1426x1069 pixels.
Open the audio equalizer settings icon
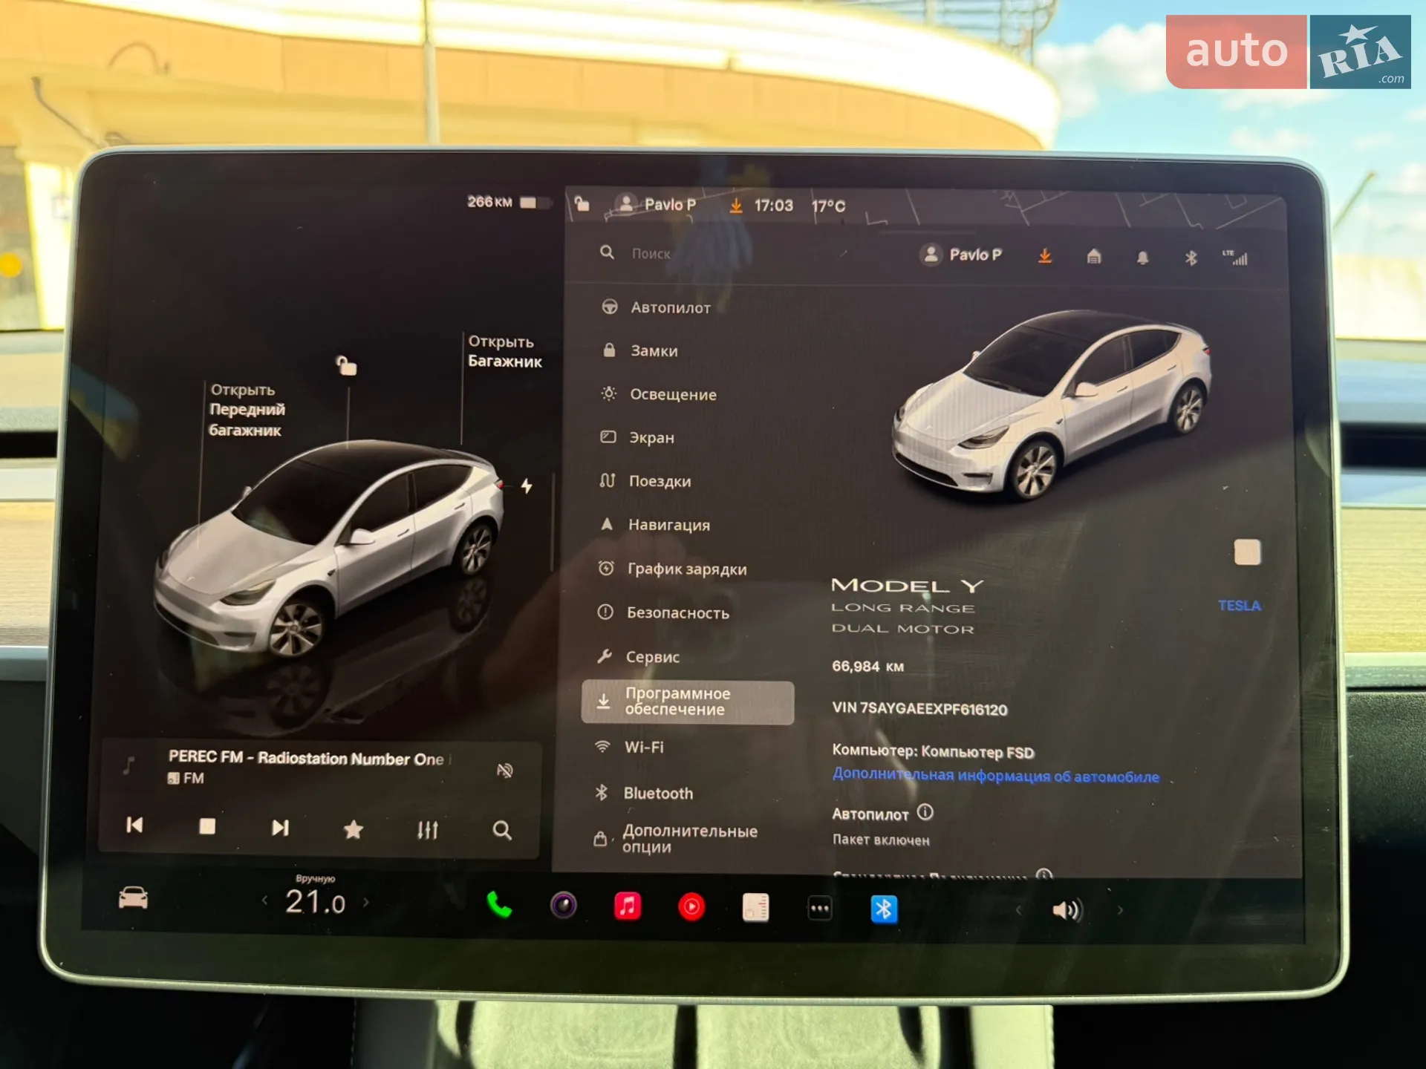[x=427, y=830]
